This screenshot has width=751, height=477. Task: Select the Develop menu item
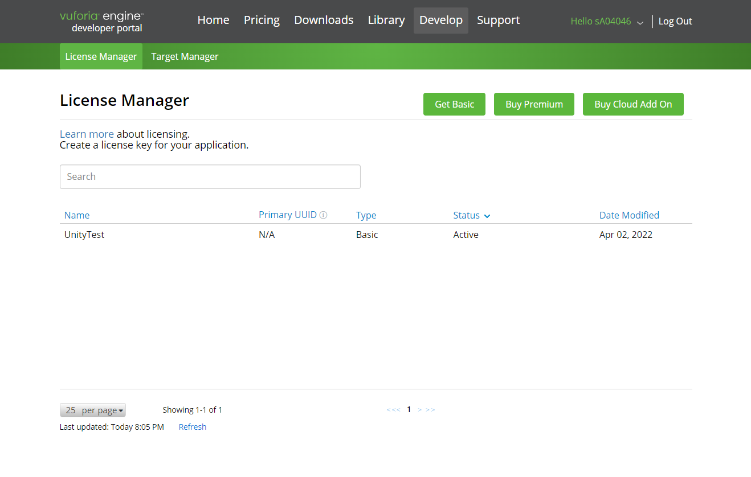tap(441, 20)
